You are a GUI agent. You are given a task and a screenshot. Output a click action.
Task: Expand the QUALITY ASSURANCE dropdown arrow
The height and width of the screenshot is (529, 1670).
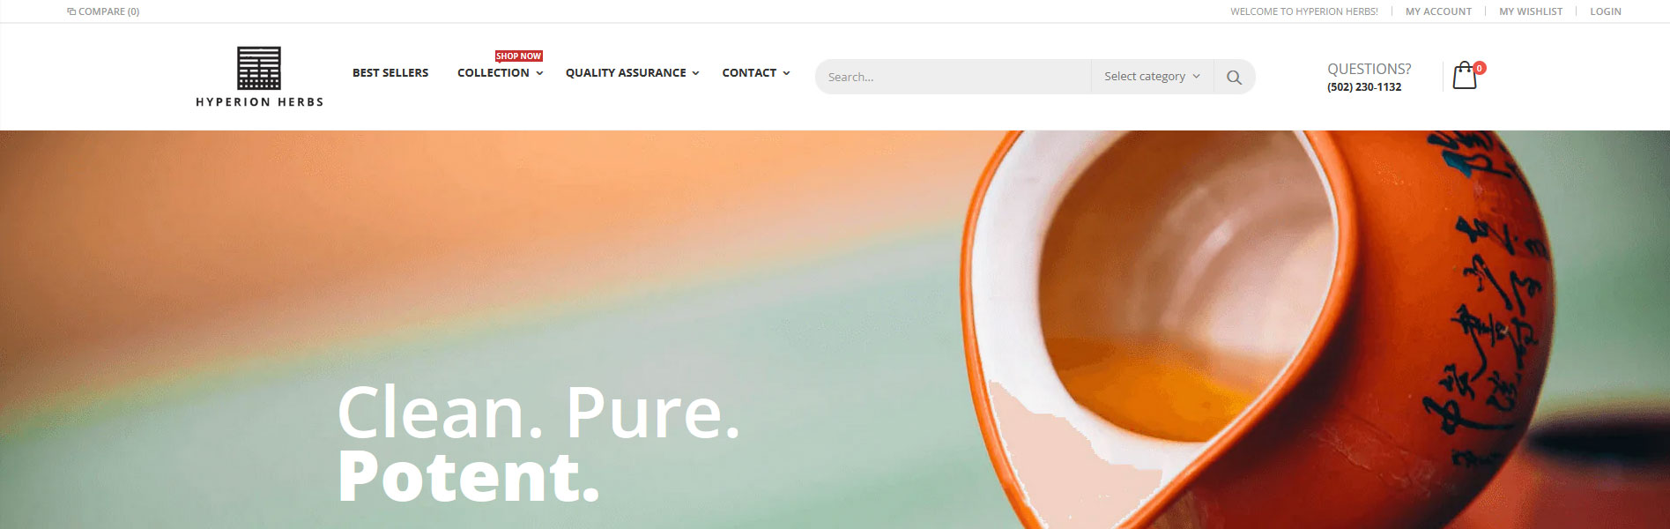(x=695, y=73)
